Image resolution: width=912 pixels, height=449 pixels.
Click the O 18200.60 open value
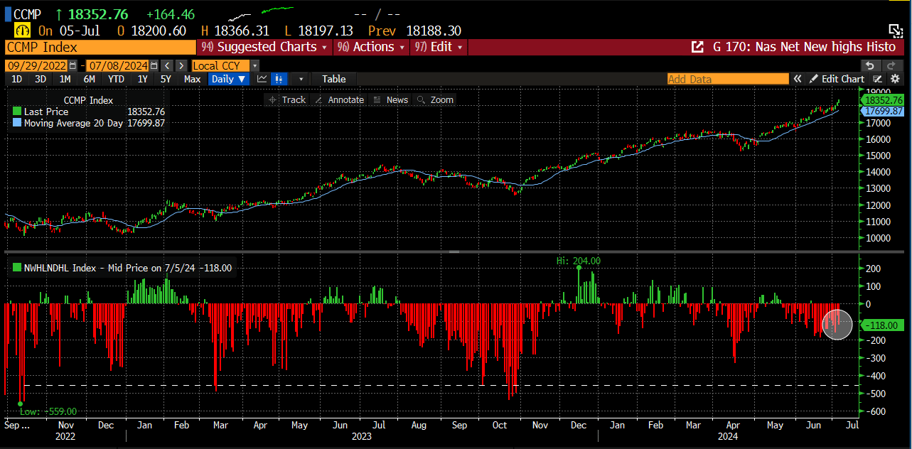click(151, 31)
